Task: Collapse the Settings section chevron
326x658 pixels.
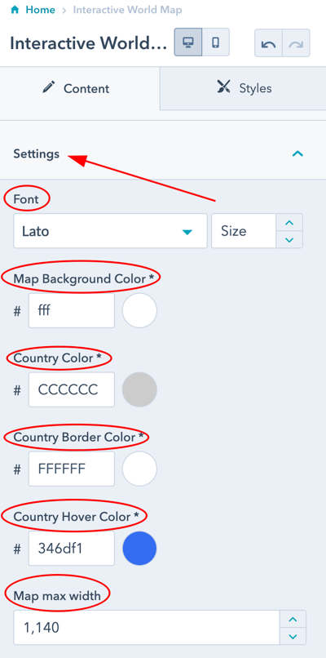Action: coord(297,153)
